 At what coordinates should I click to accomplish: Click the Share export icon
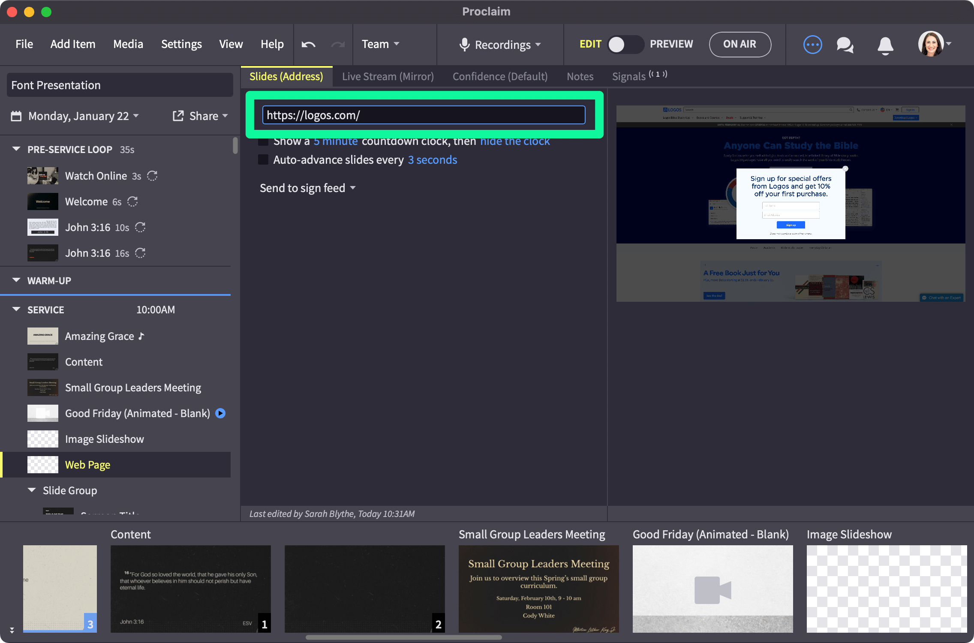178,116
